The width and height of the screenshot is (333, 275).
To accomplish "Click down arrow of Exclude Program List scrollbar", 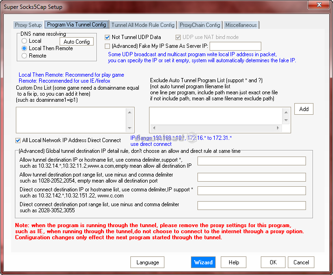I will click(286, 120).
